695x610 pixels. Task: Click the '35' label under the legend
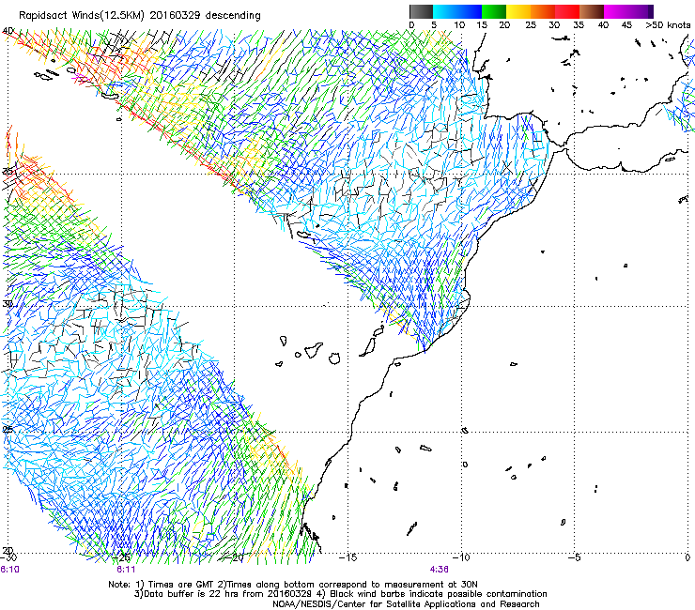coord(579,25)
